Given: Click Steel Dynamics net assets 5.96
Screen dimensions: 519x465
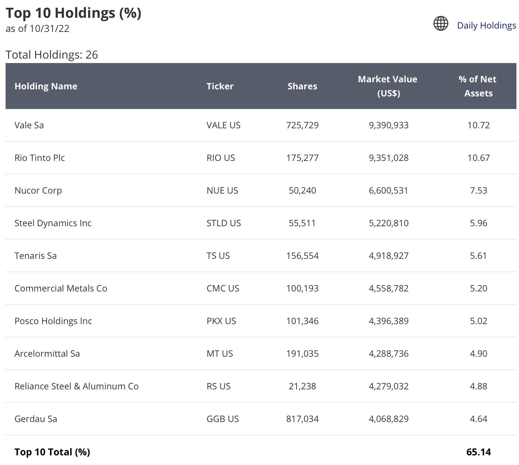Looking at the screenshot, I should coord(479,223).
